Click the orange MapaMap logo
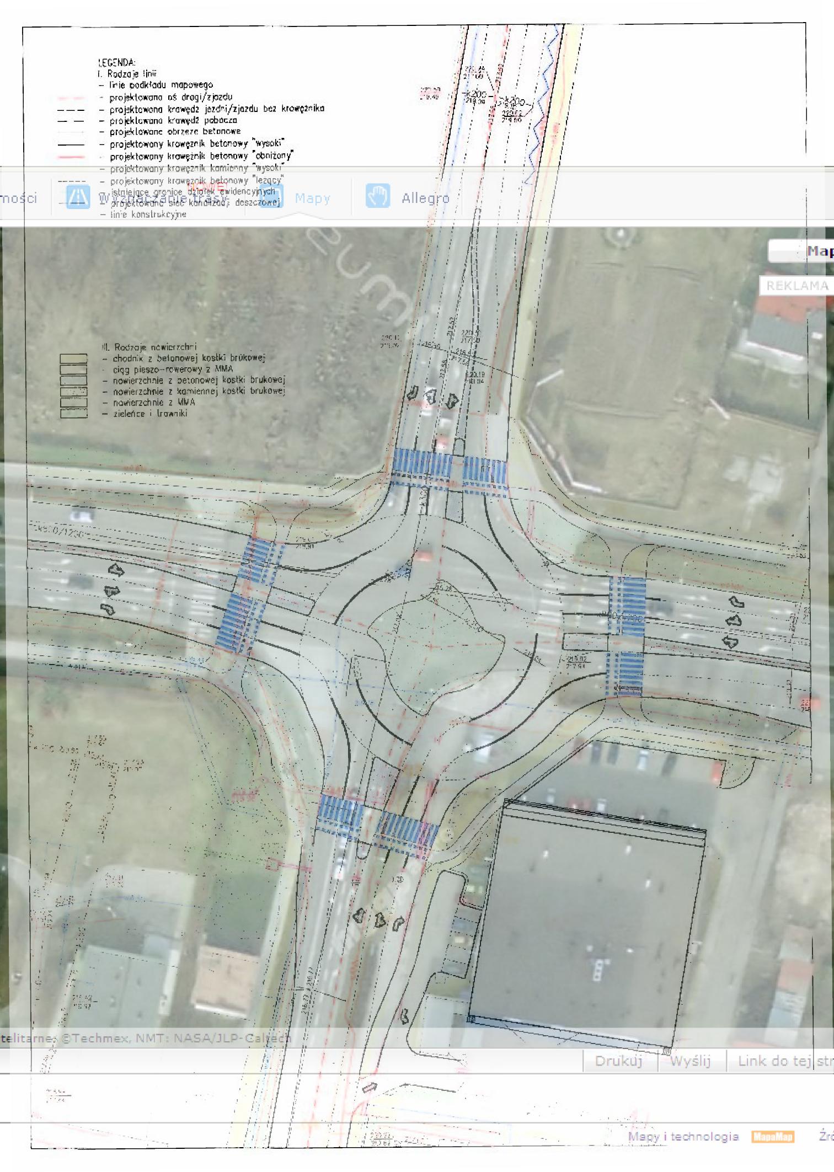 (772, 1136)
